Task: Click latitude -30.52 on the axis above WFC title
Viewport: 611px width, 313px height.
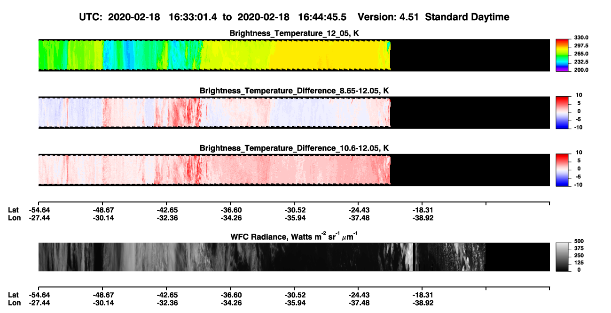Action: coord(294,211)
